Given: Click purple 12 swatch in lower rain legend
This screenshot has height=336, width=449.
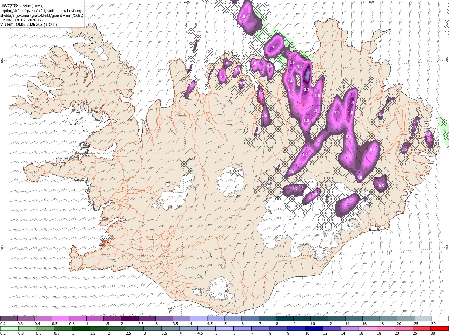Looking at the screenshot, I should tap(332, 328).
